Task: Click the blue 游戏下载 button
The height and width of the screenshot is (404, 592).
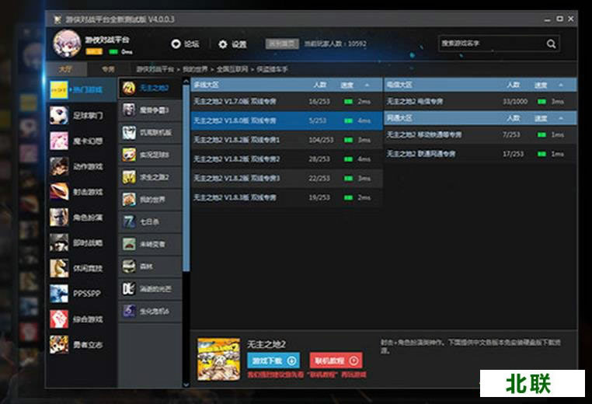Action: (273, 360)
